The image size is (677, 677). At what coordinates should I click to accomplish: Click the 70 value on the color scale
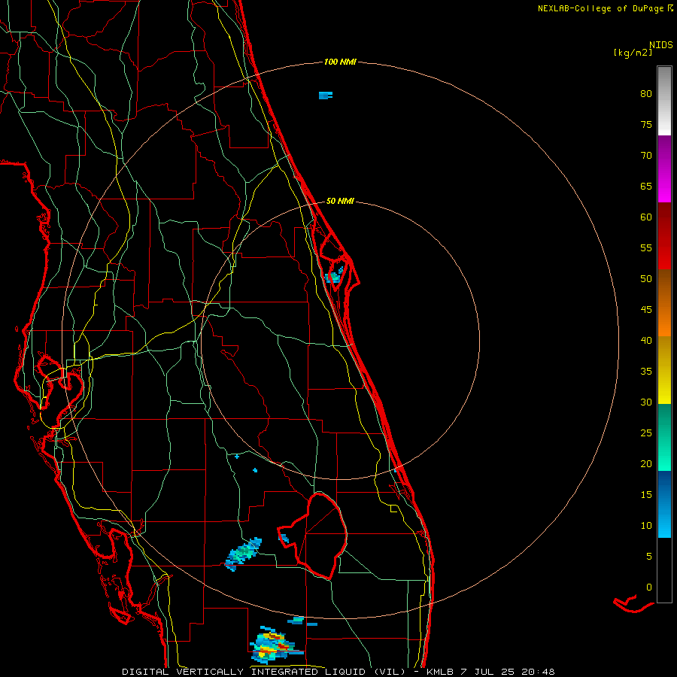(646, 156)
